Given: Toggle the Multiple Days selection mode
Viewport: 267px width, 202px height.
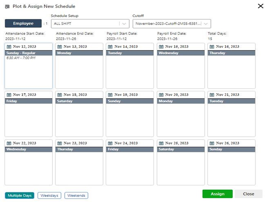Looking at the screenshot, I should 19,195.
